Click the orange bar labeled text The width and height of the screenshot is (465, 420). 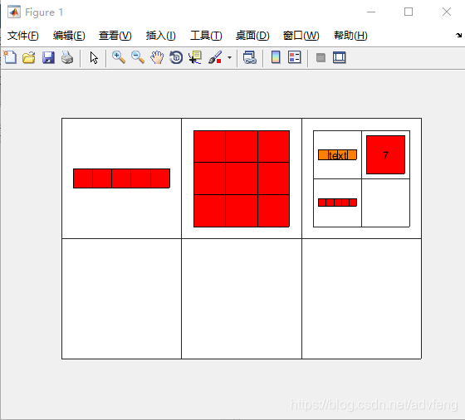[337, 154]
